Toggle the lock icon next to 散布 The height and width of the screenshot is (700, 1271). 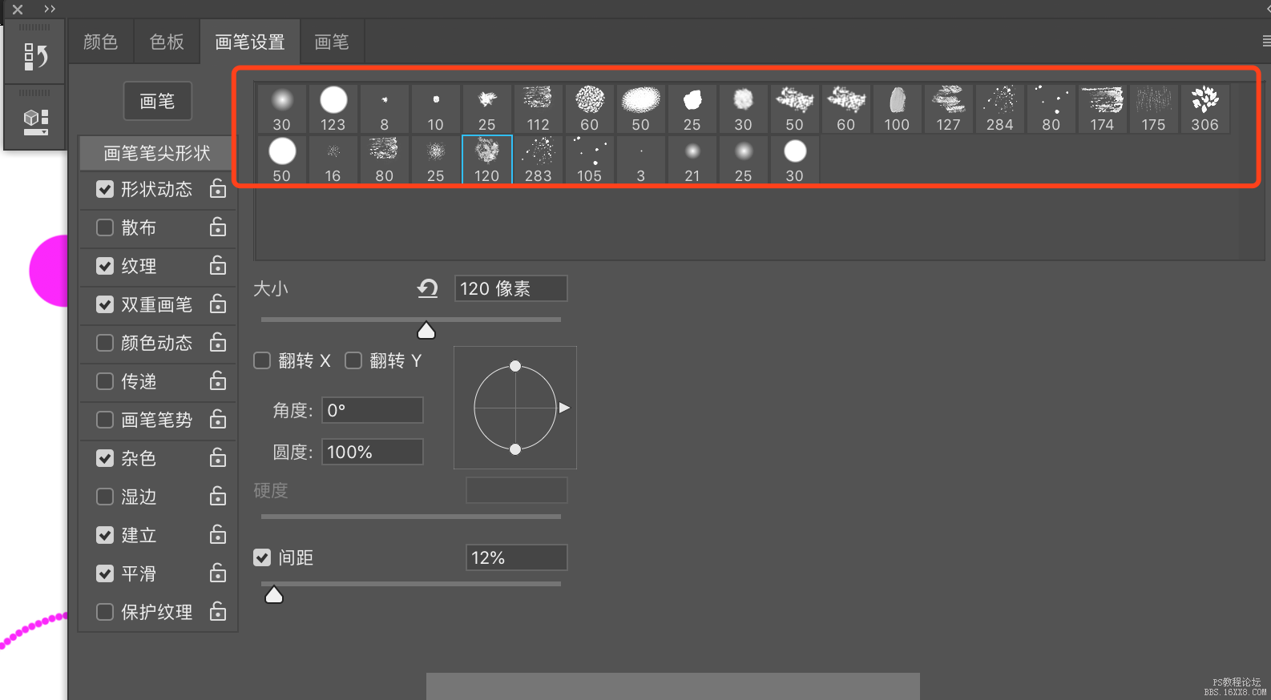[x=218, y=227]
